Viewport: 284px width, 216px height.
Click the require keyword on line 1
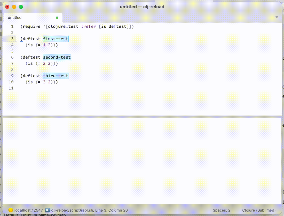(x=31, y=26)
